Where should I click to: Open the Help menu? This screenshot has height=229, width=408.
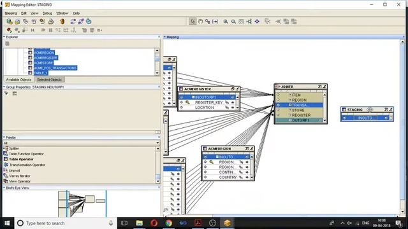coord(76,13)
